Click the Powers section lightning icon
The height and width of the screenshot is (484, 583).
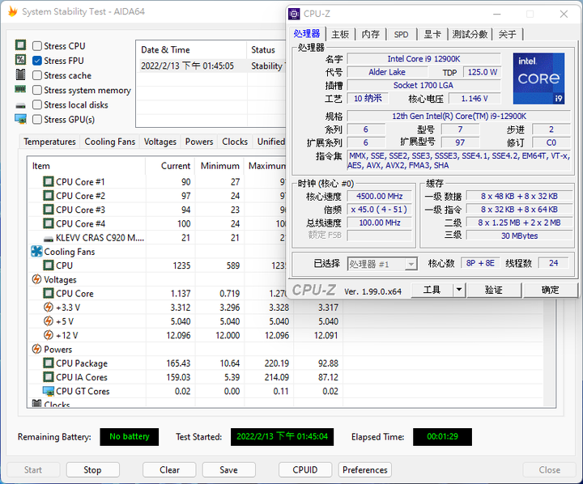pyautogui.click(x=36, y=349)
